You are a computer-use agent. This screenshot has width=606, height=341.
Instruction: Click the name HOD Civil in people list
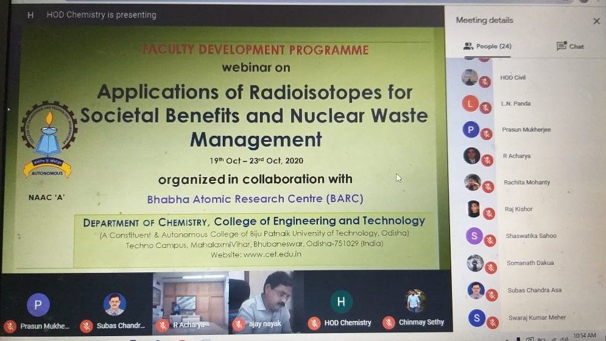(x=513, y=78)
